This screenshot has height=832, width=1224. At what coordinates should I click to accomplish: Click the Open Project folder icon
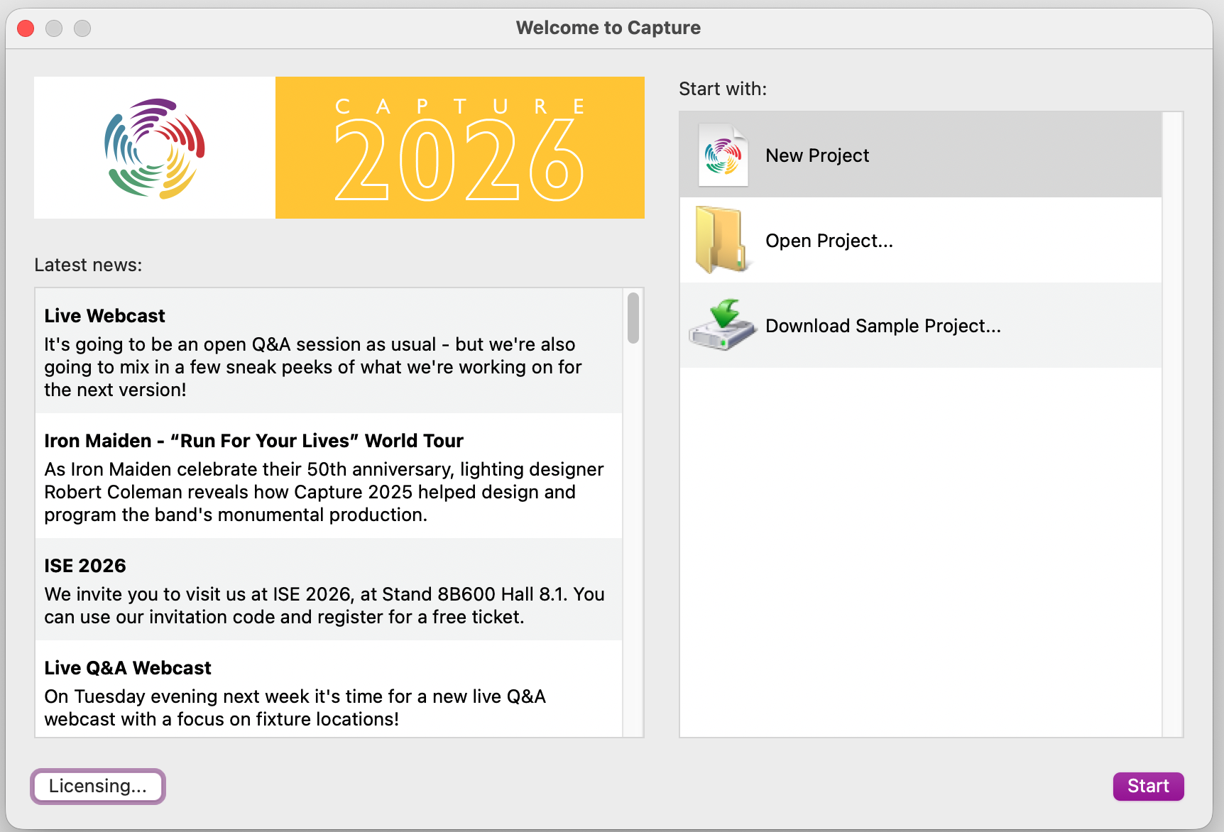721,240
